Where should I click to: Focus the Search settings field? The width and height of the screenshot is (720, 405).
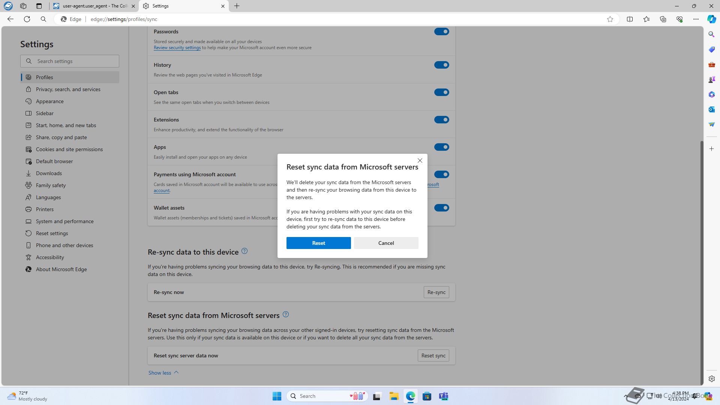[70, 61]
